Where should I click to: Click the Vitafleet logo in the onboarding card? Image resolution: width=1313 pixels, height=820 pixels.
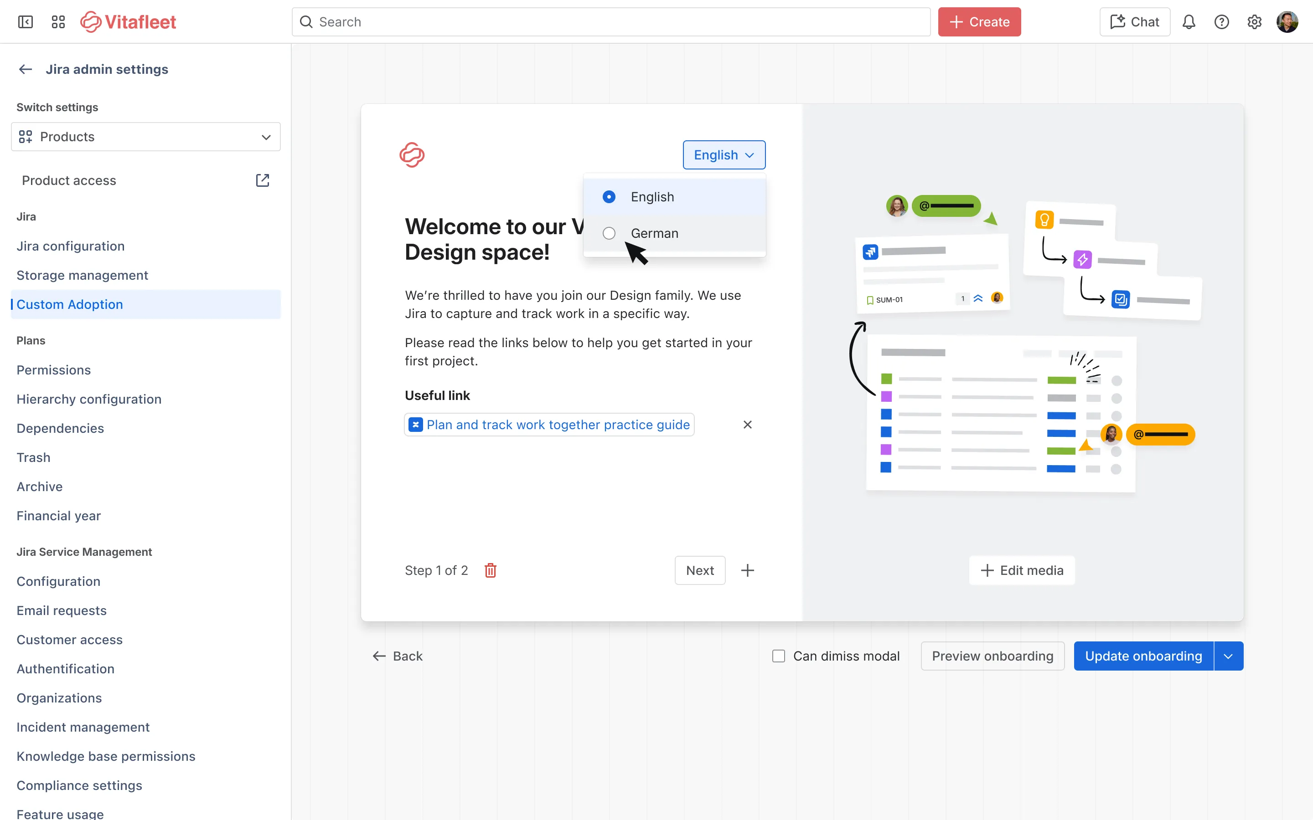[412, 155]
